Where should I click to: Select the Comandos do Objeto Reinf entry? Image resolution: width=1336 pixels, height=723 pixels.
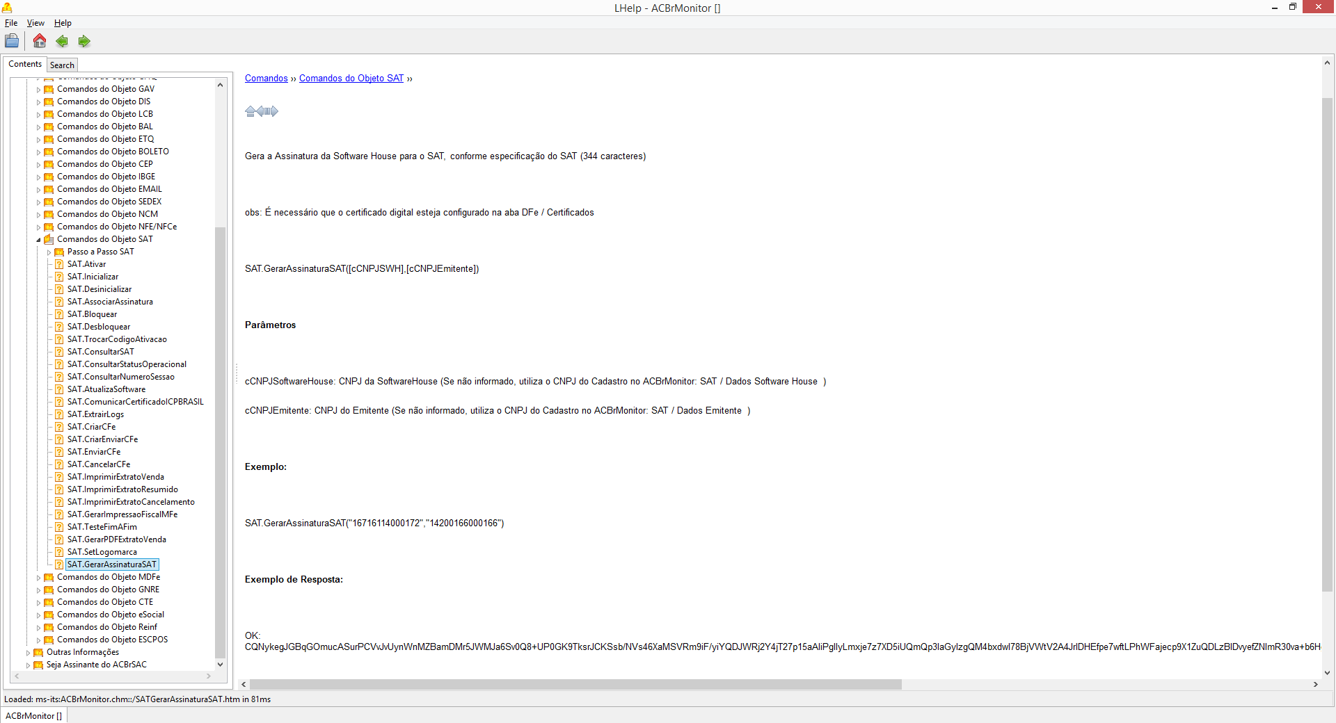click(x=107, y=627)
